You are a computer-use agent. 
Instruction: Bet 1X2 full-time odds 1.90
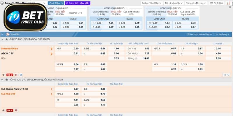pos(116,48)
